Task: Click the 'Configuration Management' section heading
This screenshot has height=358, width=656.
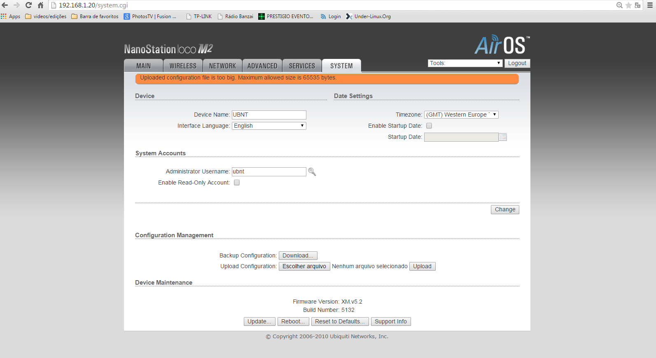Action: (174, 235)
